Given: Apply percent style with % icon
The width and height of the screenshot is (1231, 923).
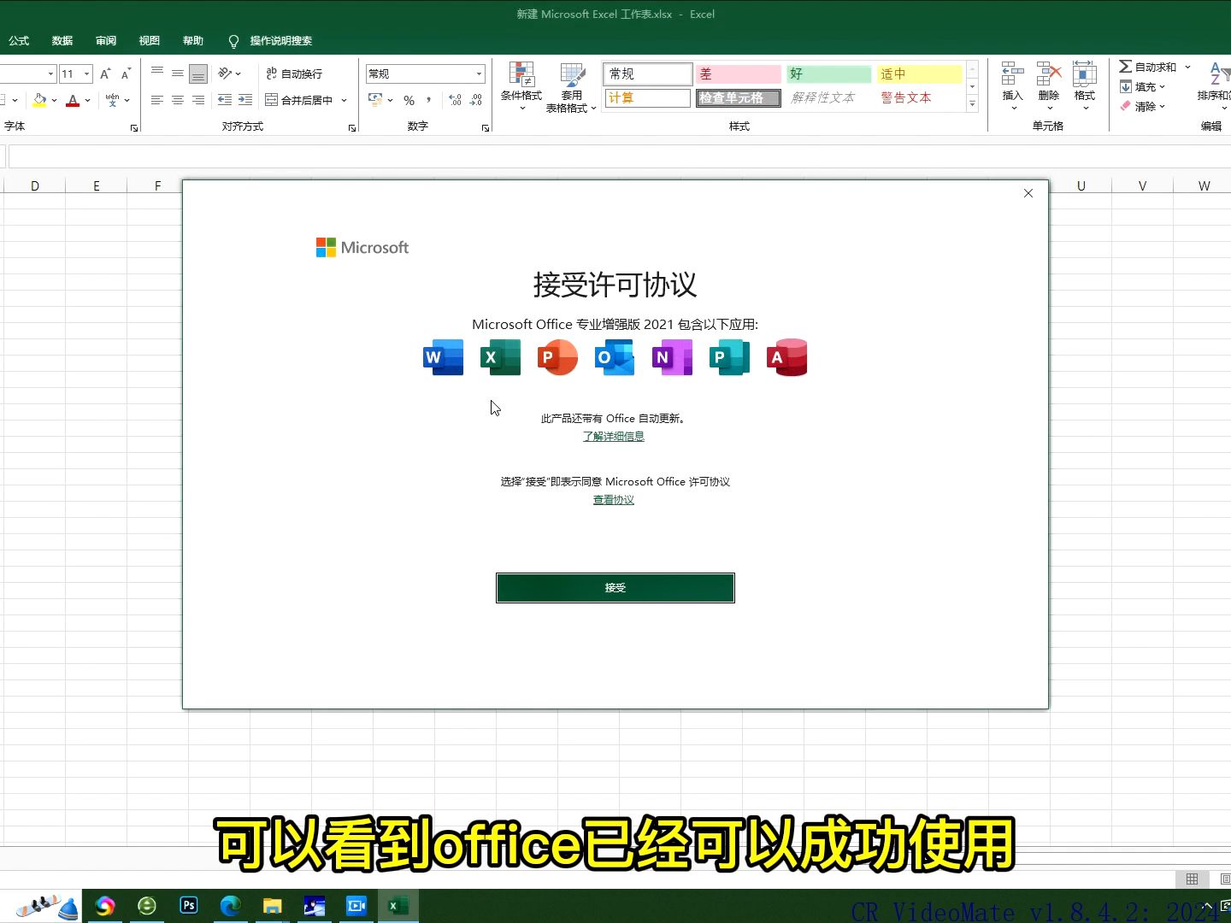Looking at the screenshot, I should [409, 100].
